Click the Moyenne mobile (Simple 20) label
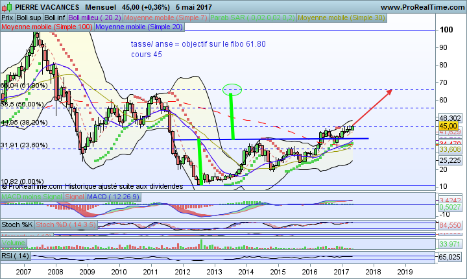Screen dimensions: 467x279 139,27
